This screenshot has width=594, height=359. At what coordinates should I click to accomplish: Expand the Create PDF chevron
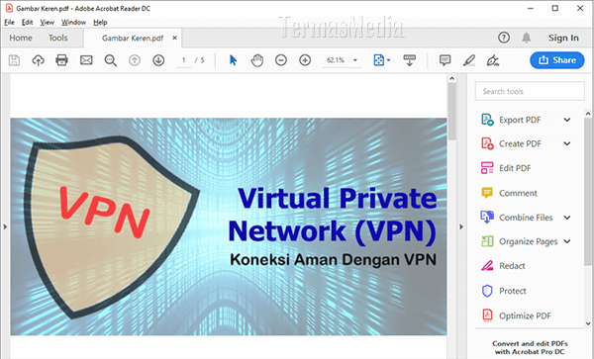[567, 143]
